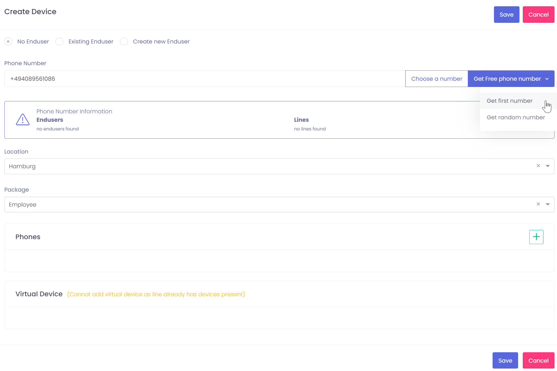Screen dimensions: 557x371
Task: Clear the Hamburg location with X icon
Action: coord(538,166)
